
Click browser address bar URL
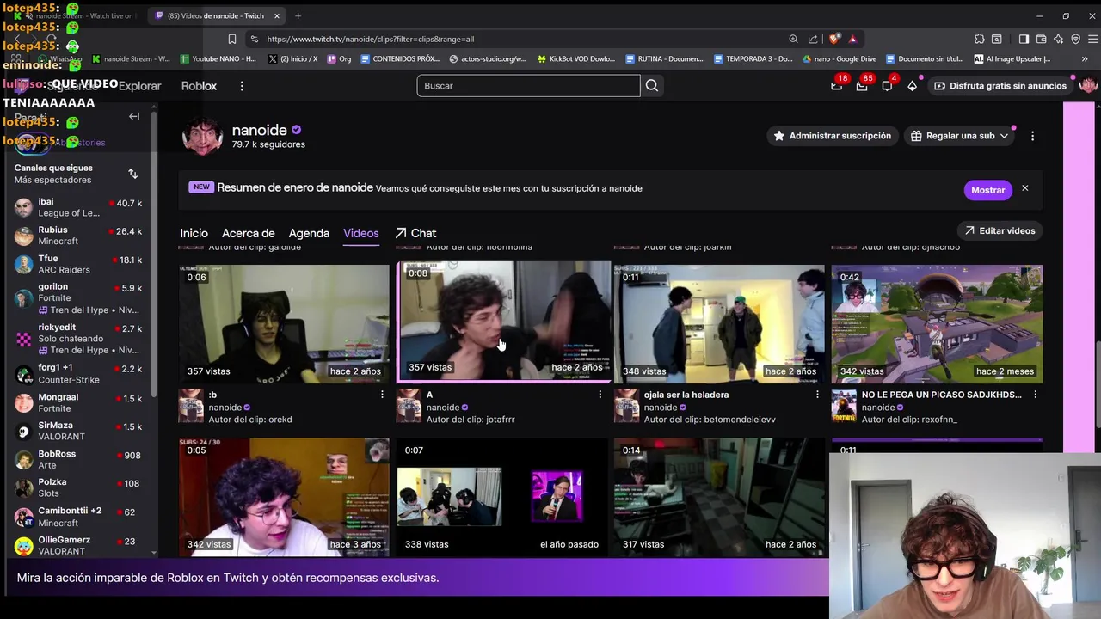click(370, 39)
